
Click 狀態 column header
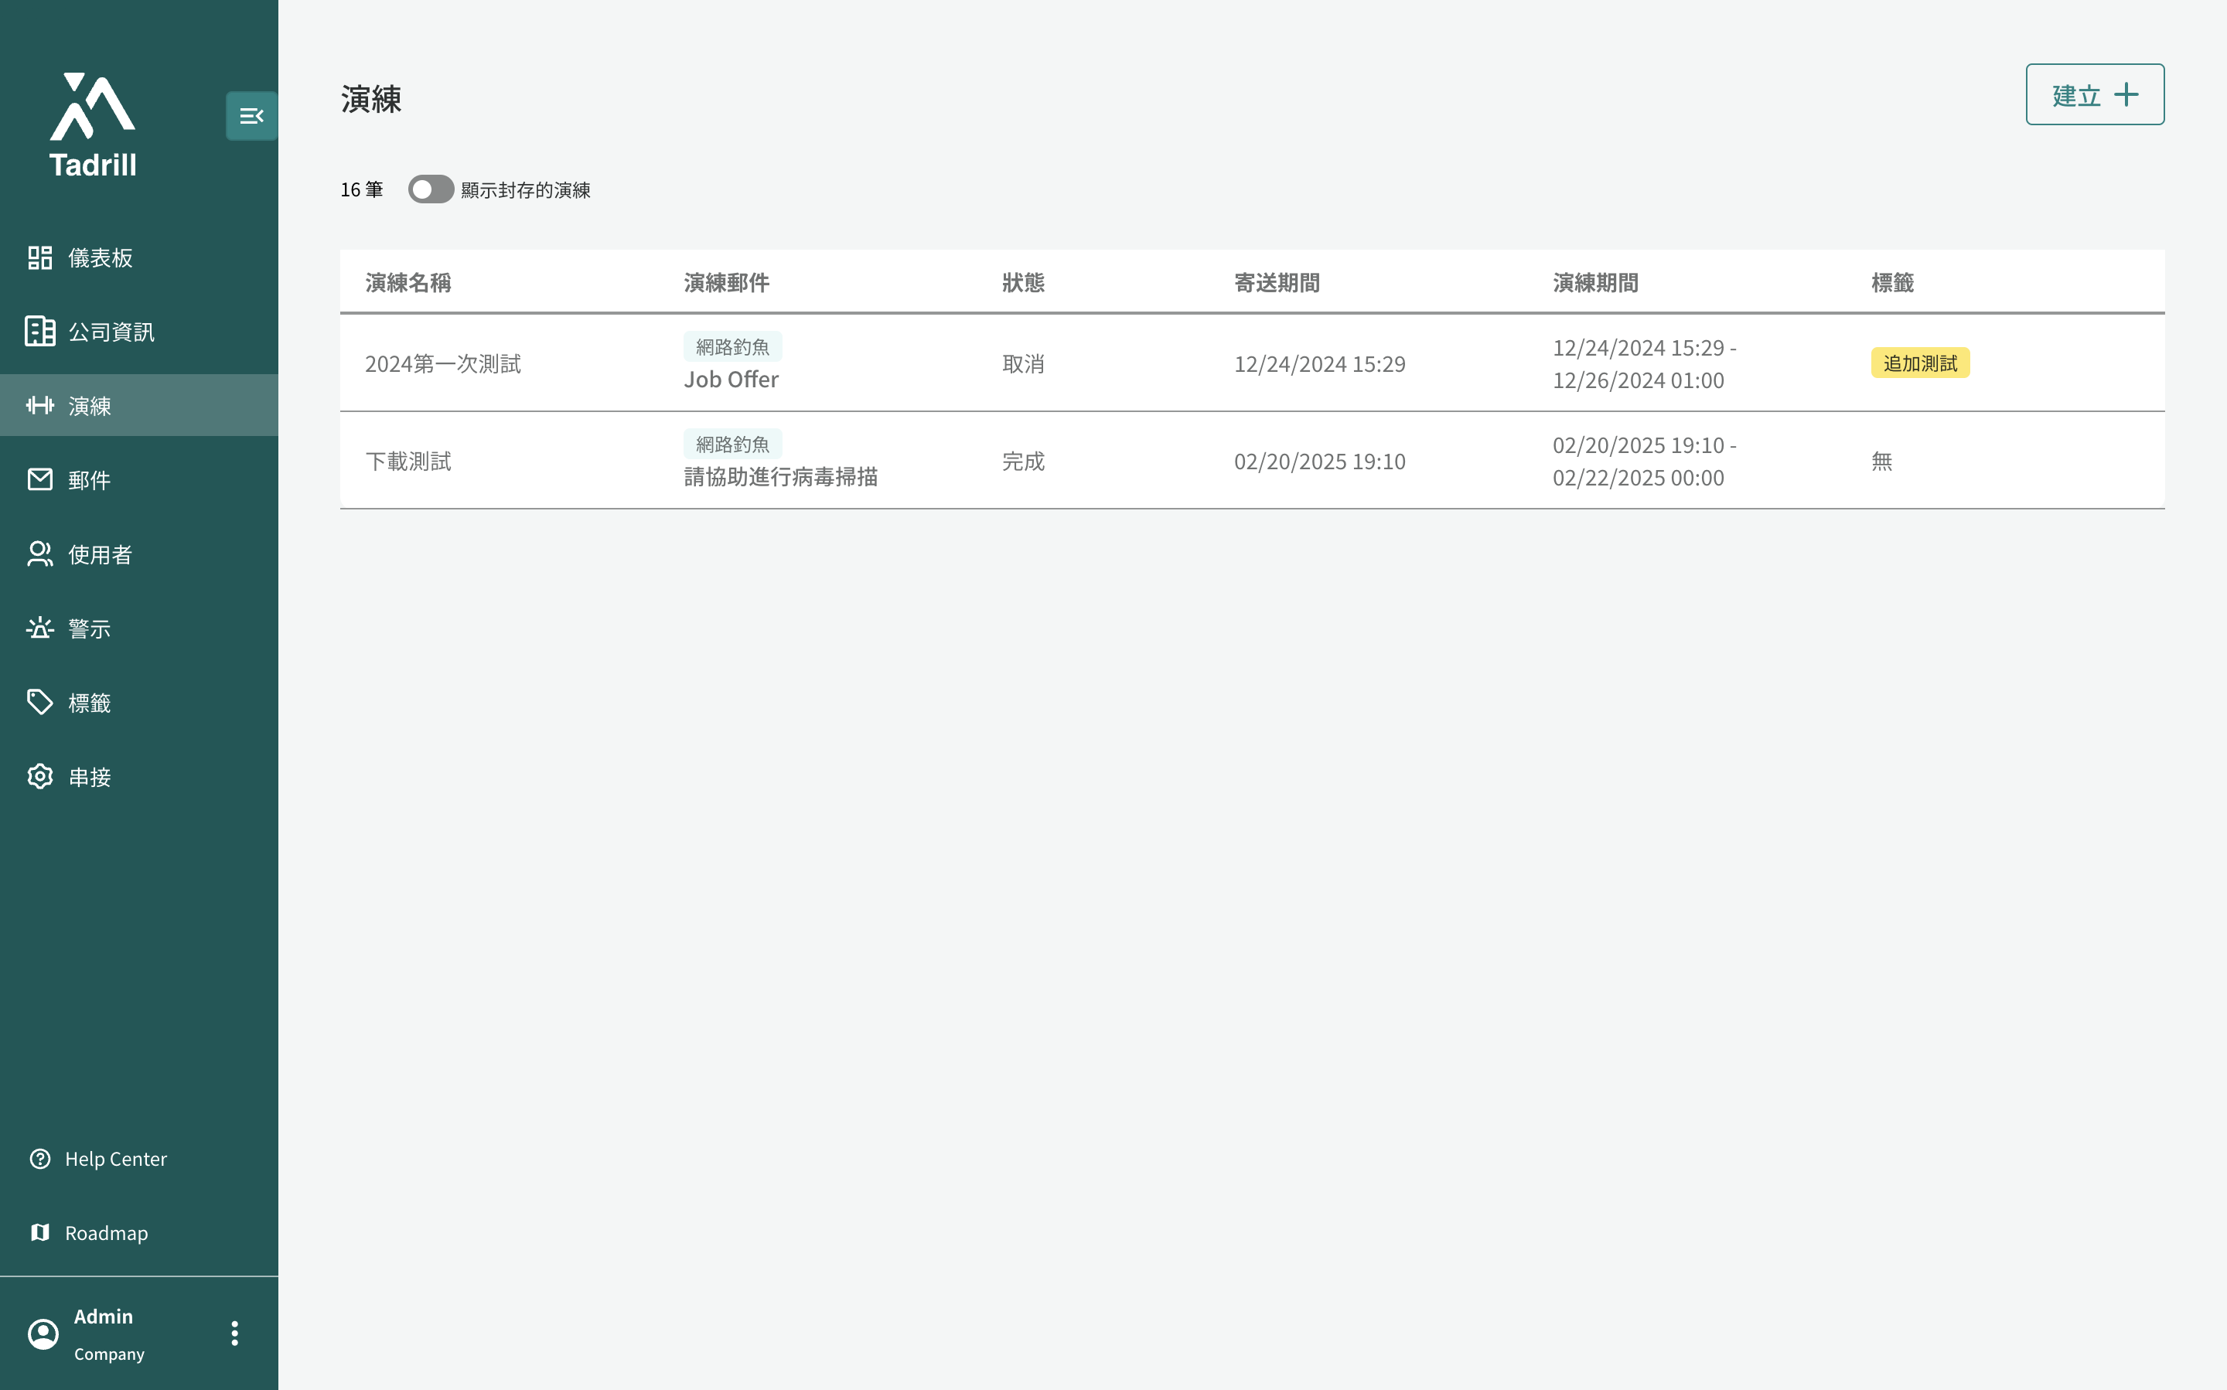pos(1023,282)
